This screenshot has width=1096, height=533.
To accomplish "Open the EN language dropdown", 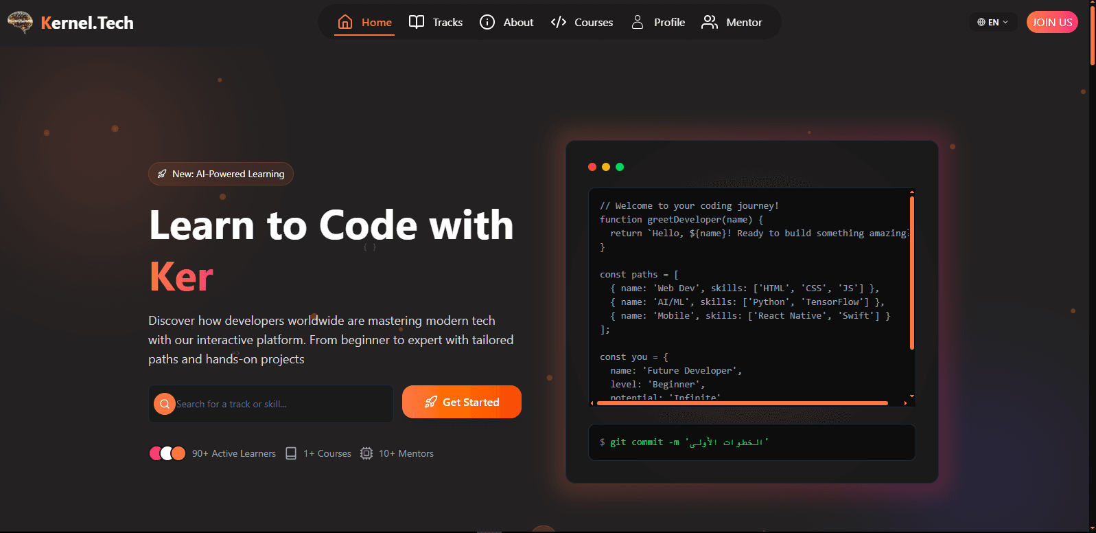I will coord(993,22).
